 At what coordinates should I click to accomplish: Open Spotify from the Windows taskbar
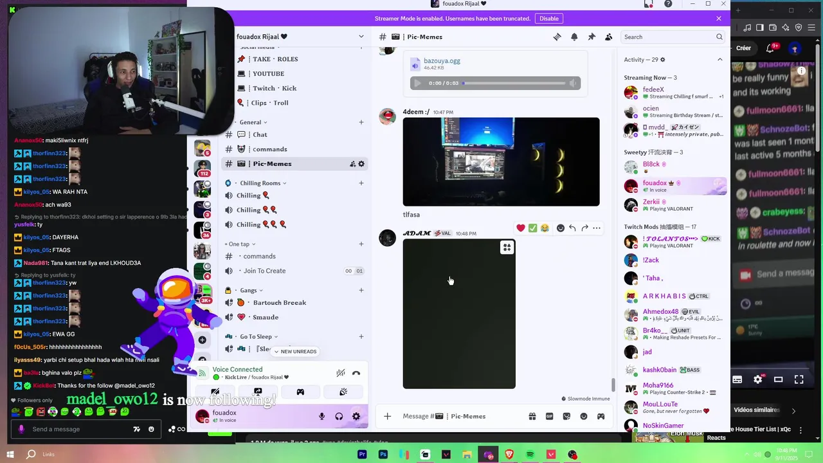pyautogui.click(x=530, y=455)
